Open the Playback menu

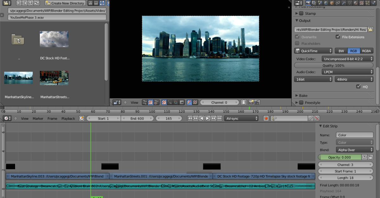68,119
